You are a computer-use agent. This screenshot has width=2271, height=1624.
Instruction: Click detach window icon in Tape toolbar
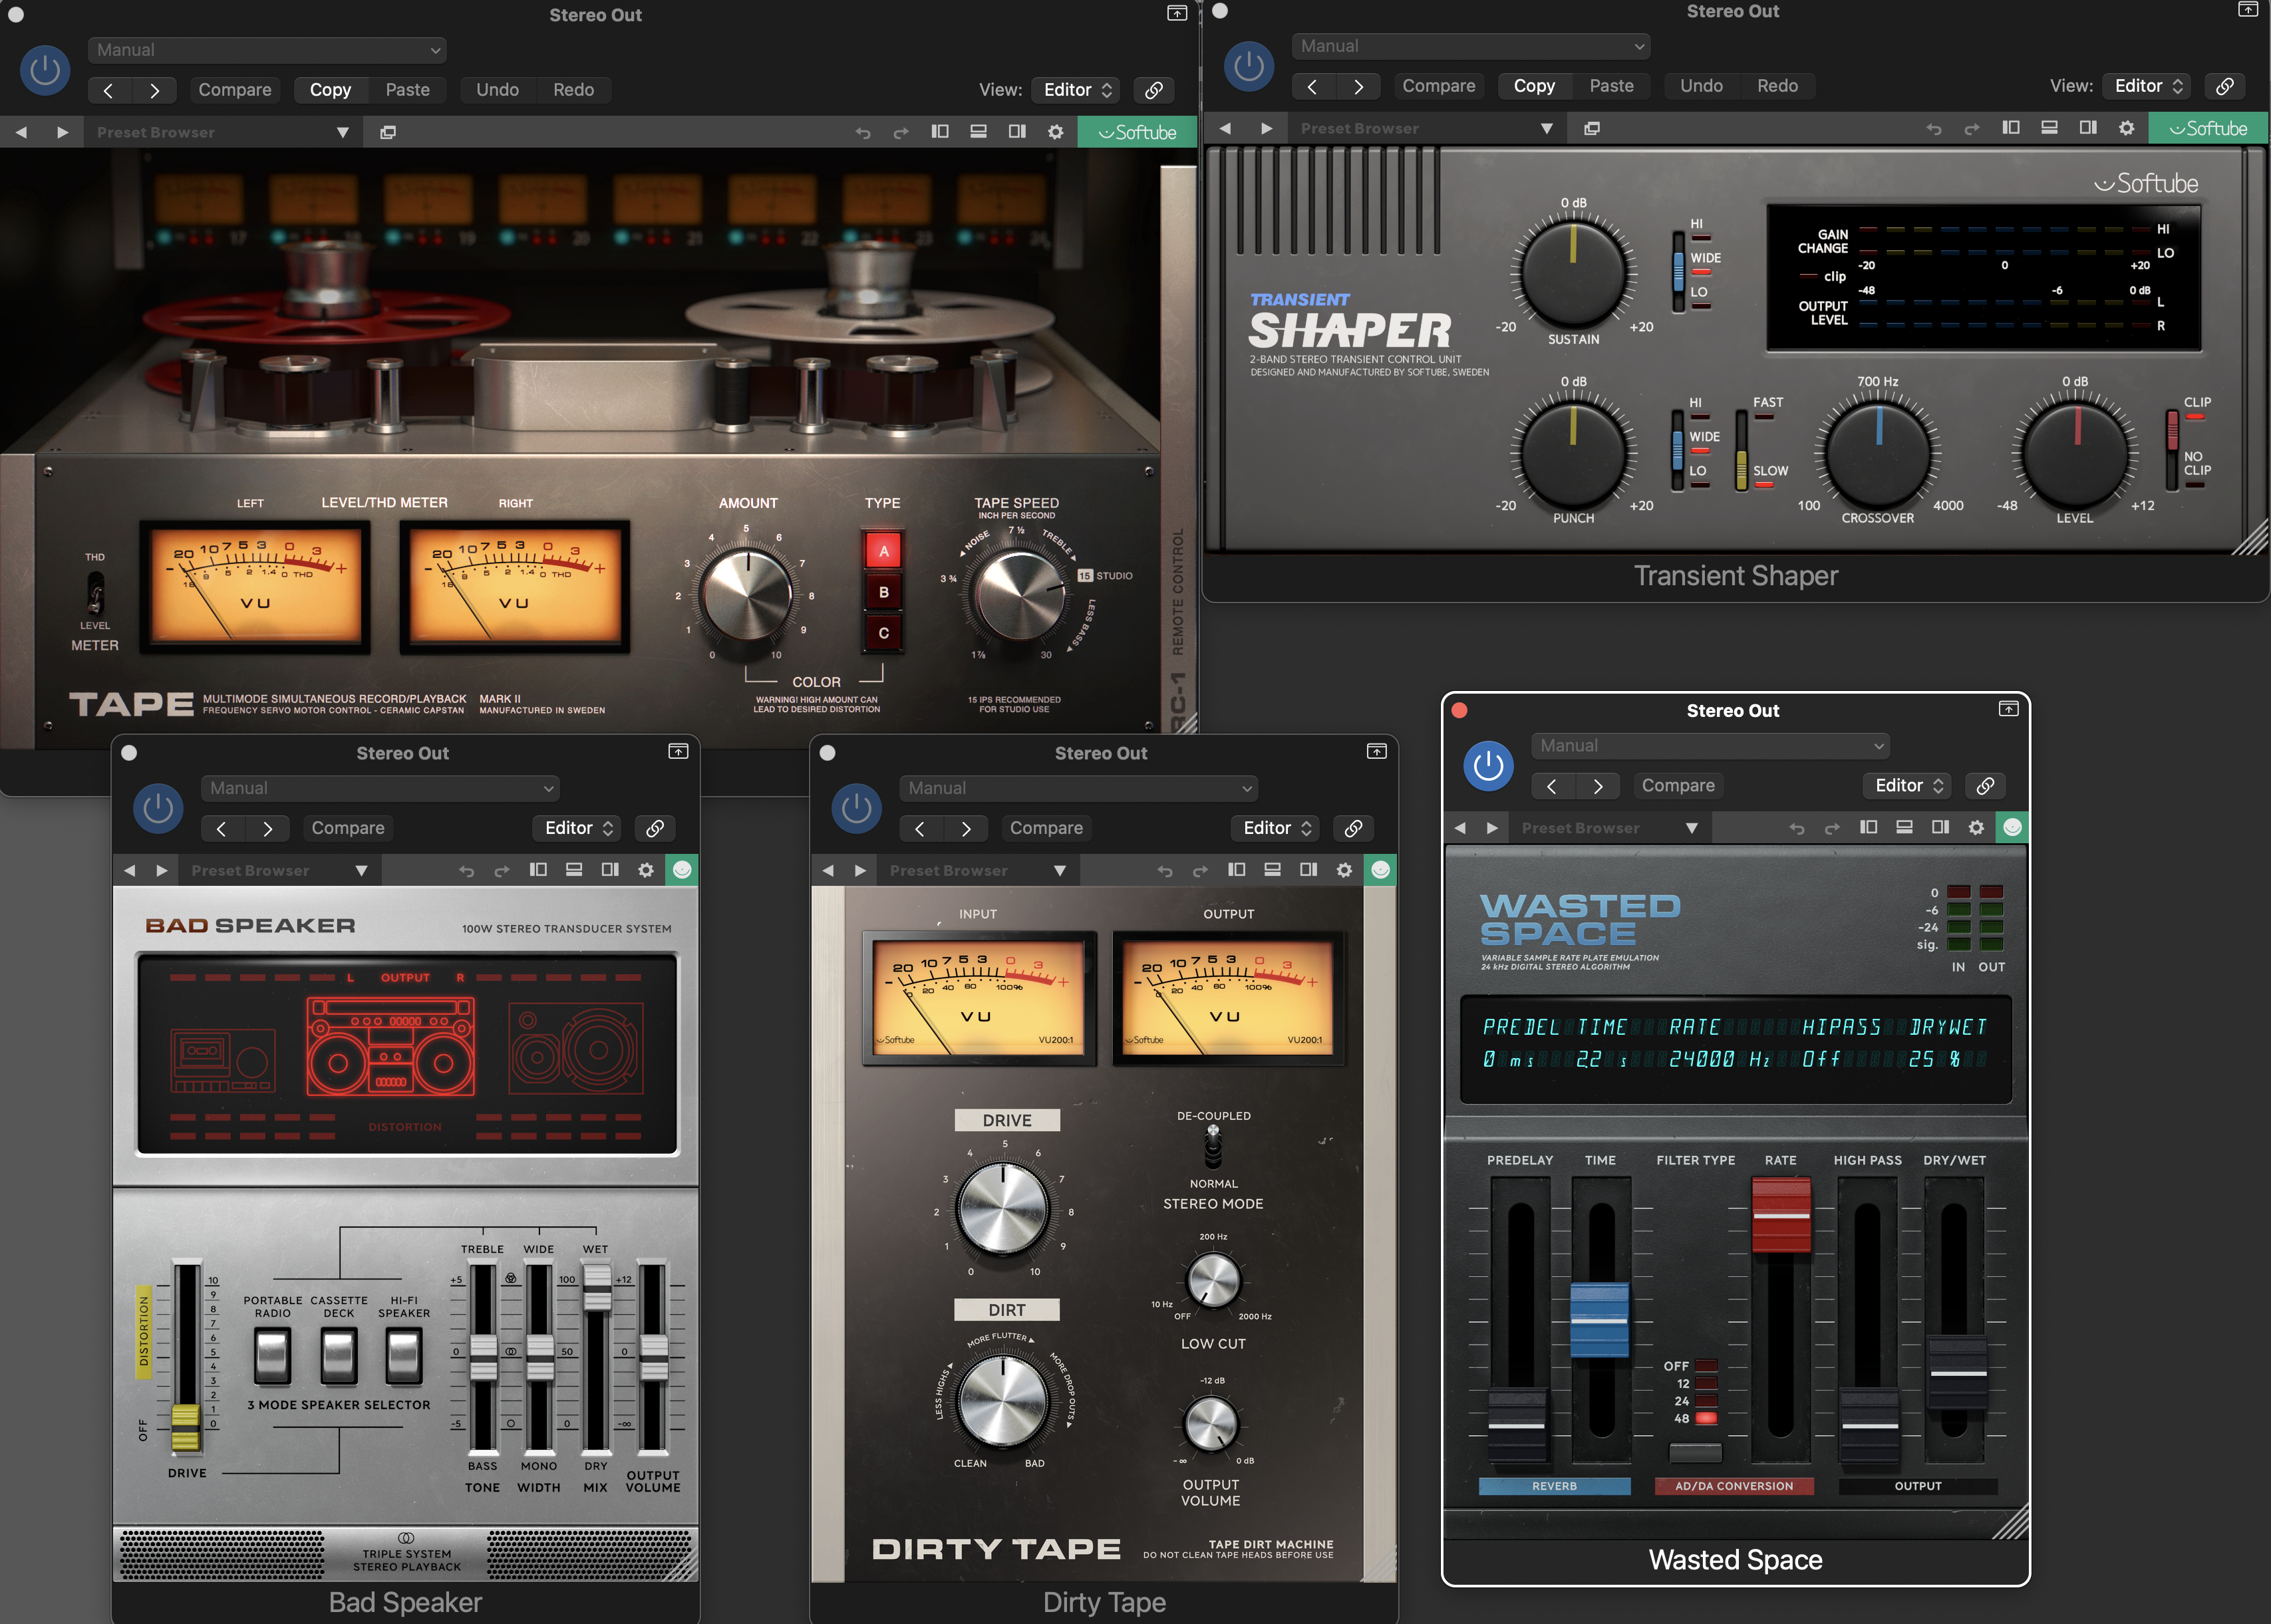pyautogui.click(x=388, y=132)
